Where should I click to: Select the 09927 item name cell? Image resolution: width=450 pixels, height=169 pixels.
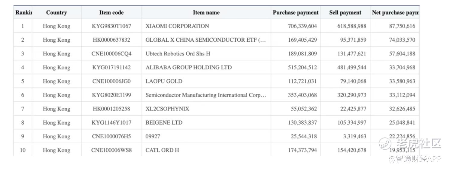(153, 136)
